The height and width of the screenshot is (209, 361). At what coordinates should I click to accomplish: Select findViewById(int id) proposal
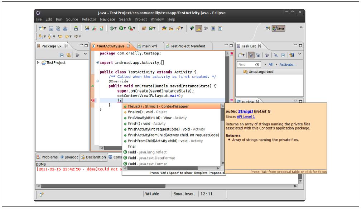pos(172,118)
